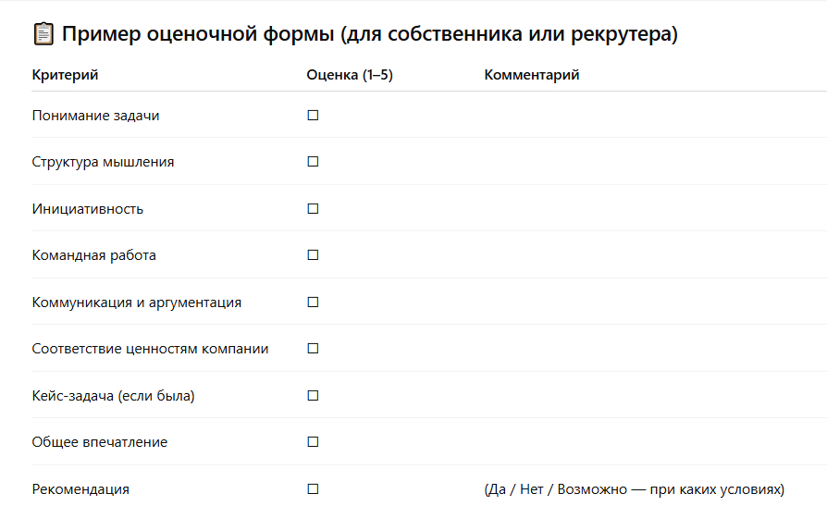The width and height of the screenshot is (827, 531).
Task: Tick the Инициативность rating checkbox
Action: [313, 209]
